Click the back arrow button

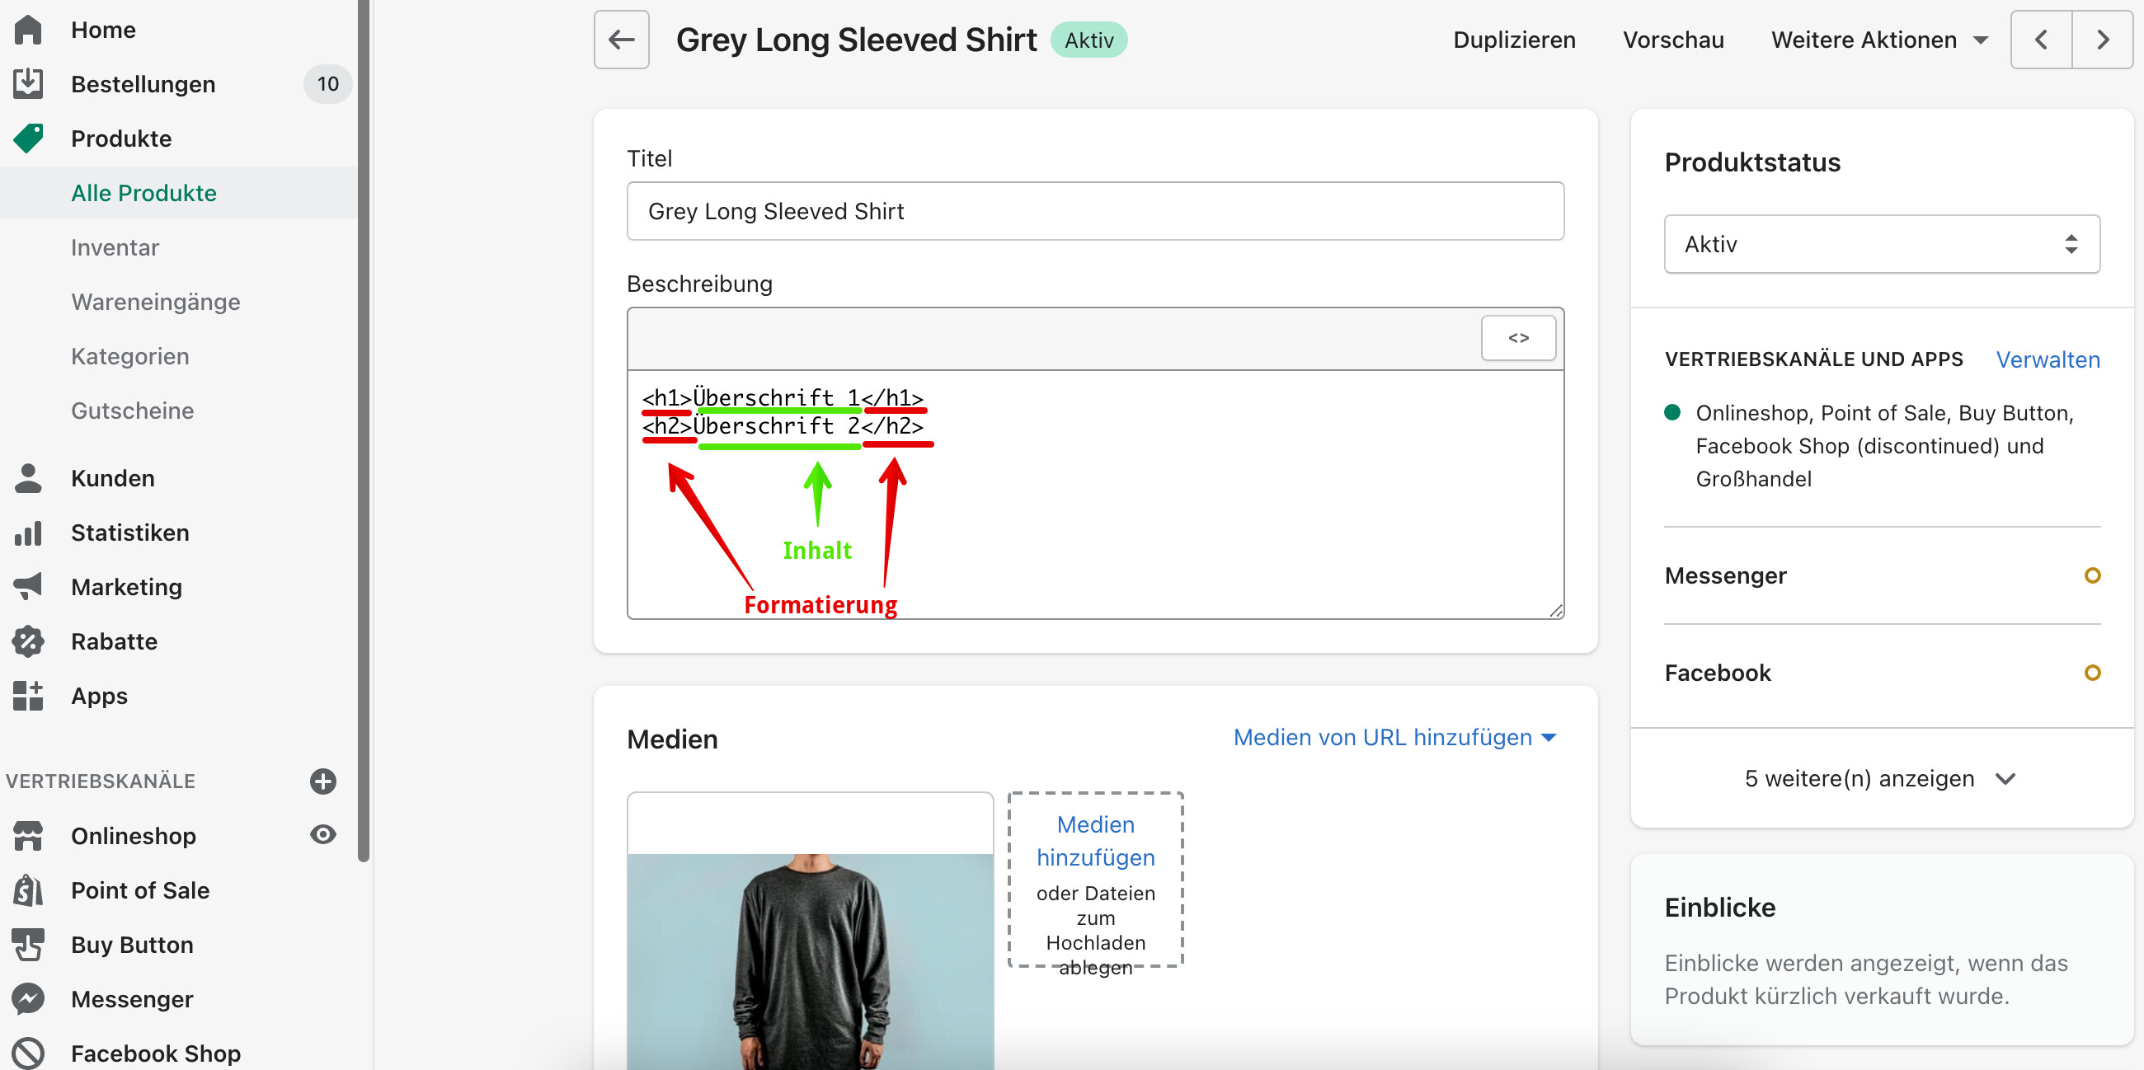pyautogui.click(x=621, y=39)
